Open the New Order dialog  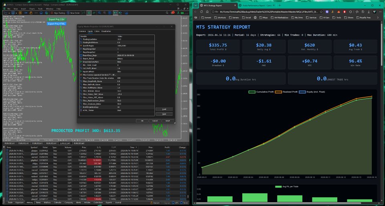[x=73, y=13]
